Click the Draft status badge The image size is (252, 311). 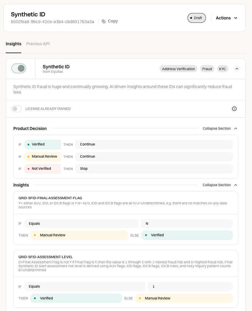click(x=197, y=18)
